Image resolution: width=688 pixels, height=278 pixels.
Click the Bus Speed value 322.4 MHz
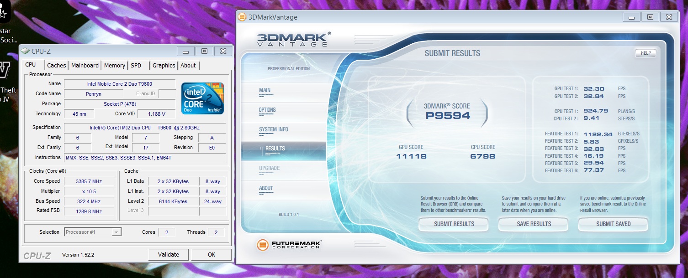[x=89, y=201]
